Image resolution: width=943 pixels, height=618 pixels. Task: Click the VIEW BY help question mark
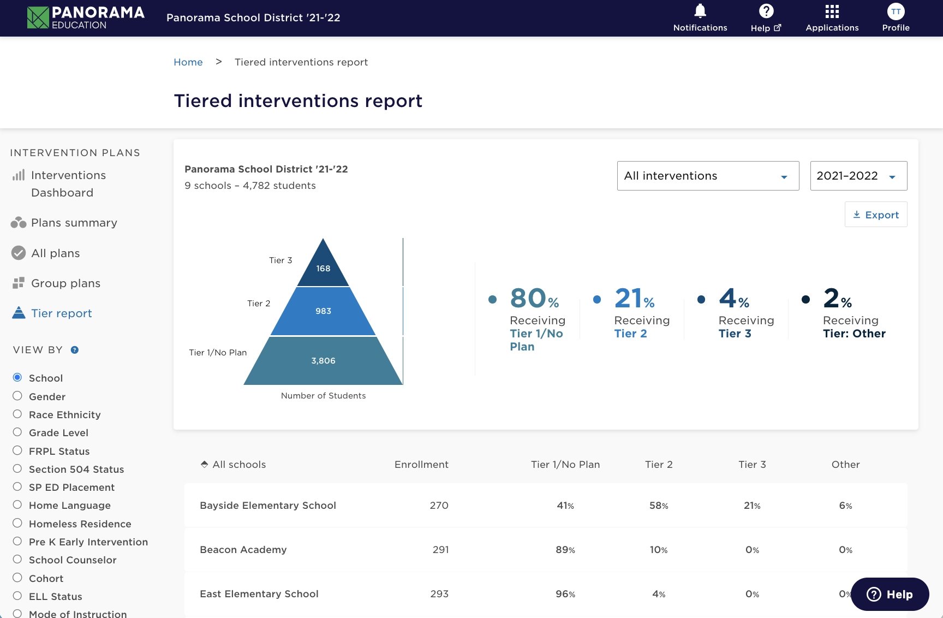pyautogui.click(x=74, y=350)
